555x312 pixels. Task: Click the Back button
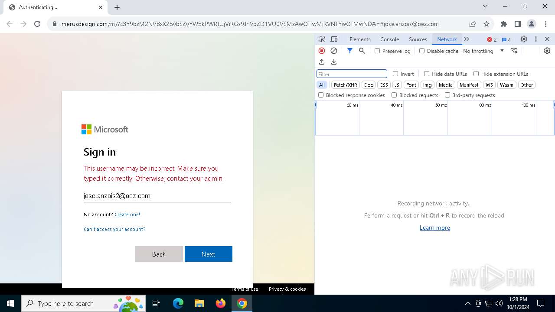(x=159, y=254)
